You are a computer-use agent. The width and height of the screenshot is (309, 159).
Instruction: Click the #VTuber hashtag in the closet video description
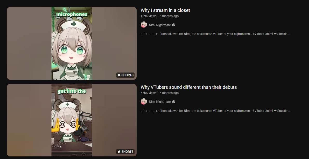tap(258, 34)
